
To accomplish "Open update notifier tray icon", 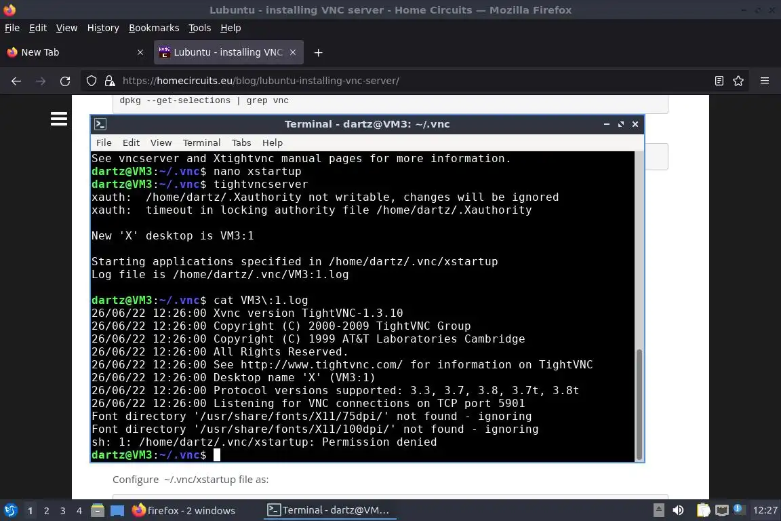I will coord(739,509).
